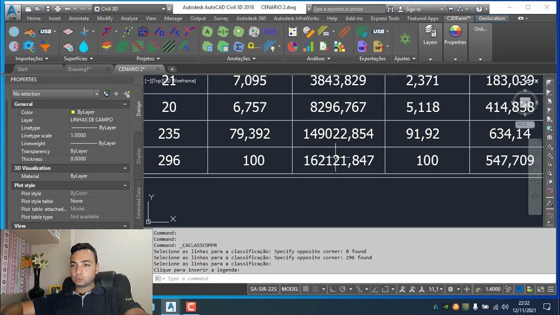Click the line with D icon

pos(159,31)
